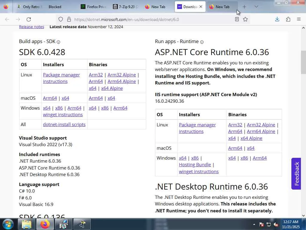
Task: Open SDK Linux Package manager instructions link
Action: click(61, 78)
